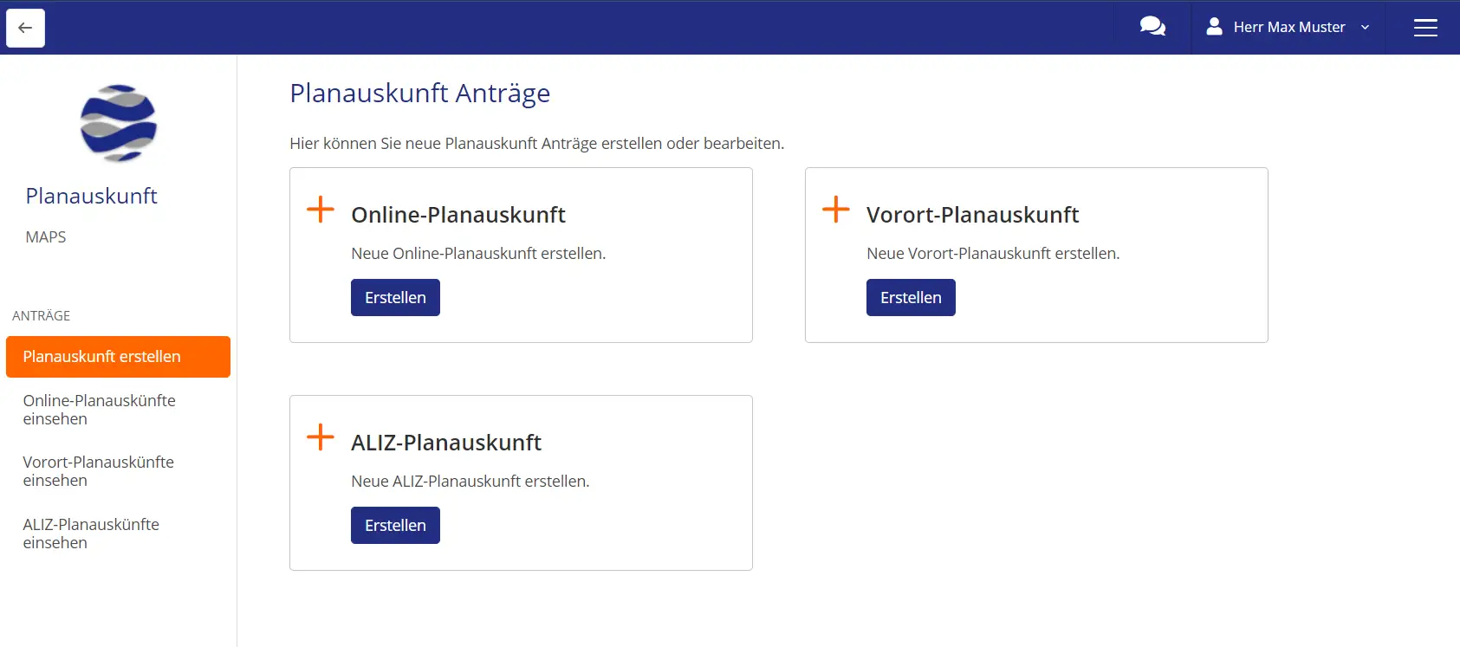Open Online-Planauskünfte einsehen

click(100, 409)
